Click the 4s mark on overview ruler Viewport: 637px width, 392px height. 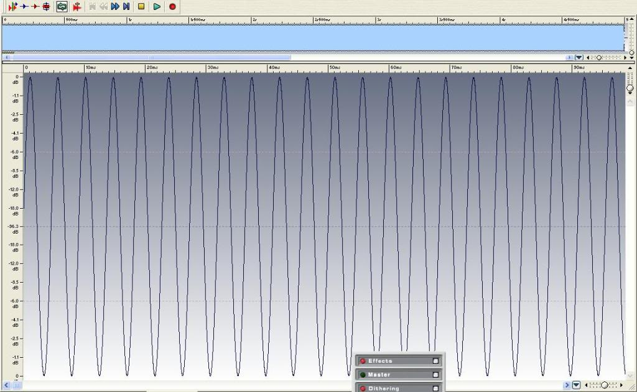503,19
